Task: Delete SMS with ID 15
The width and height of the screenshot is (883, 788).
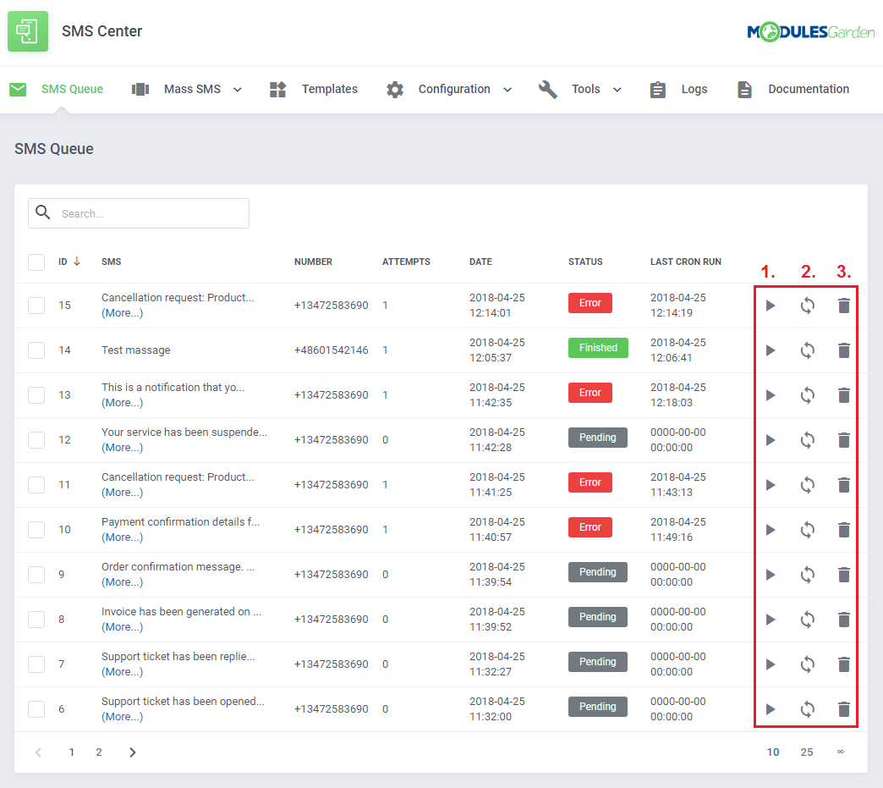Action: [843, 306]
